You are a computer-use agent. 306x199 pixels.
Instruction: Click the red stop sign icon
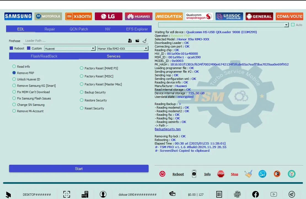tap(221, 174)
